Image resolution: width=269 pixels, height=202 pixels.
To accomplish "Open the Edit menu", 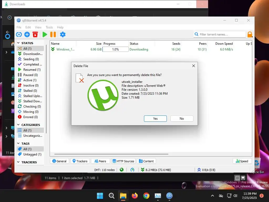I will (x=28, y=27).
